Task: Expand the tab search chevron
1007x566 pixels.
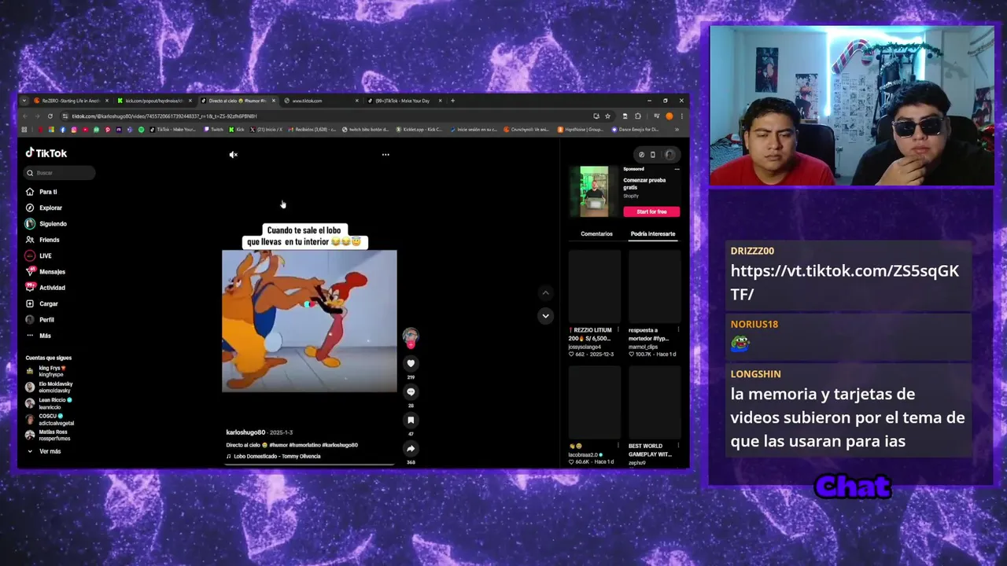Action: click(24, 101)
